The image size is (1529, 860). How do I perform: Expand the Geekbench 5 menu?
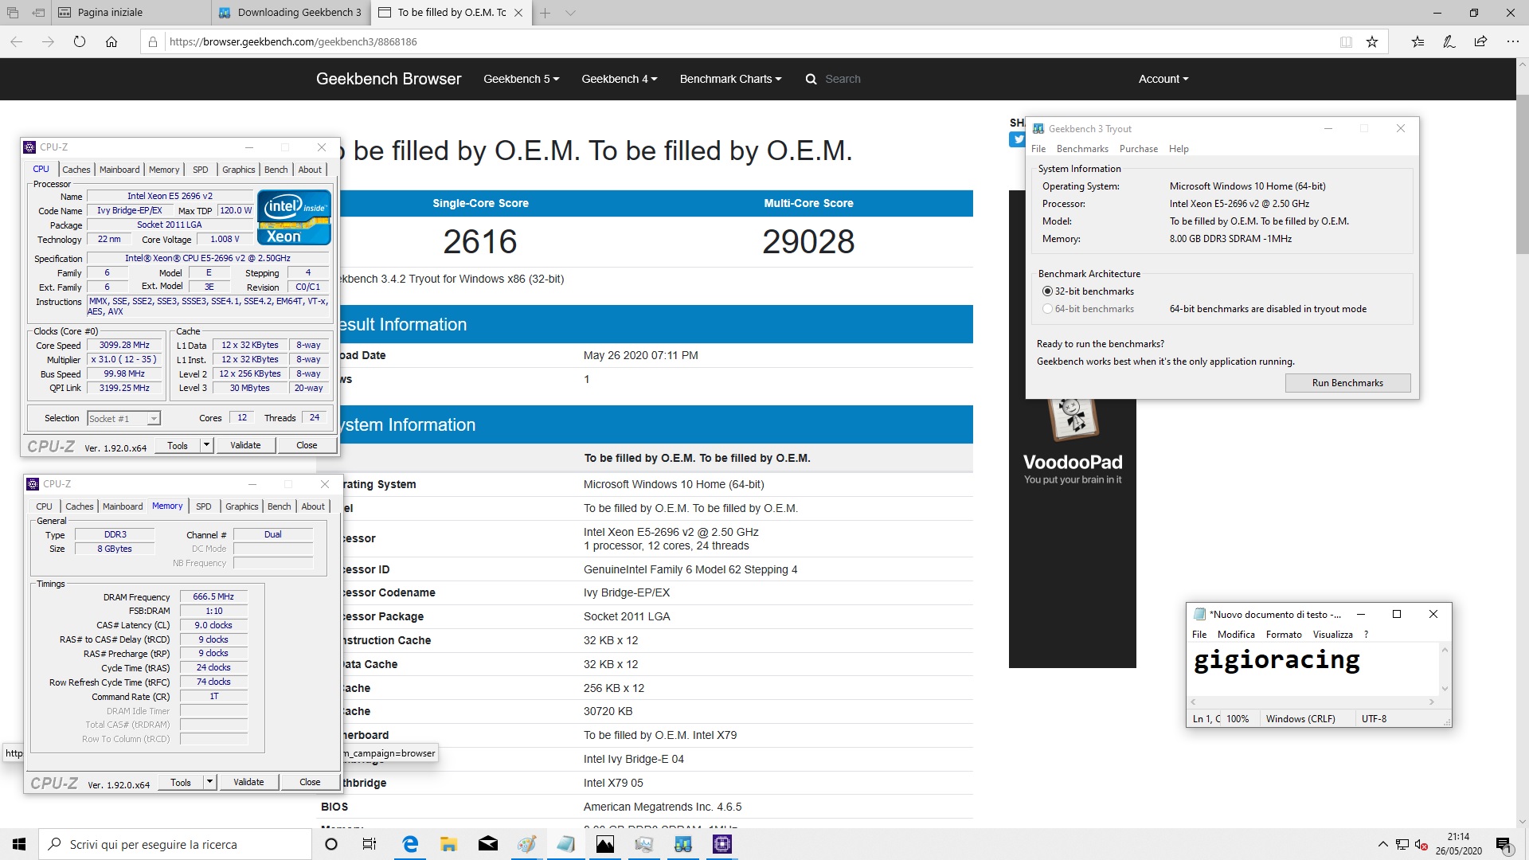click(521, 79)
